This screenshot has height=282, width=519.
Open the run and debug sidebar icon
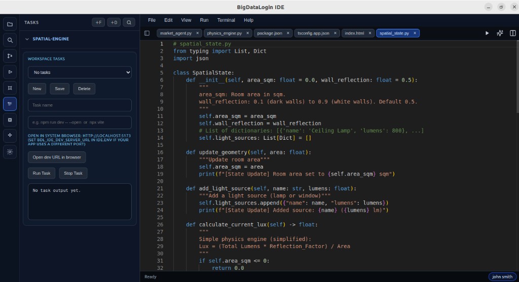tap(10, 72)
